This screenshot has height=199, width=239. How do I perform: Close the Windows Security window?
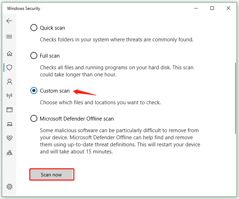point(228,8)
